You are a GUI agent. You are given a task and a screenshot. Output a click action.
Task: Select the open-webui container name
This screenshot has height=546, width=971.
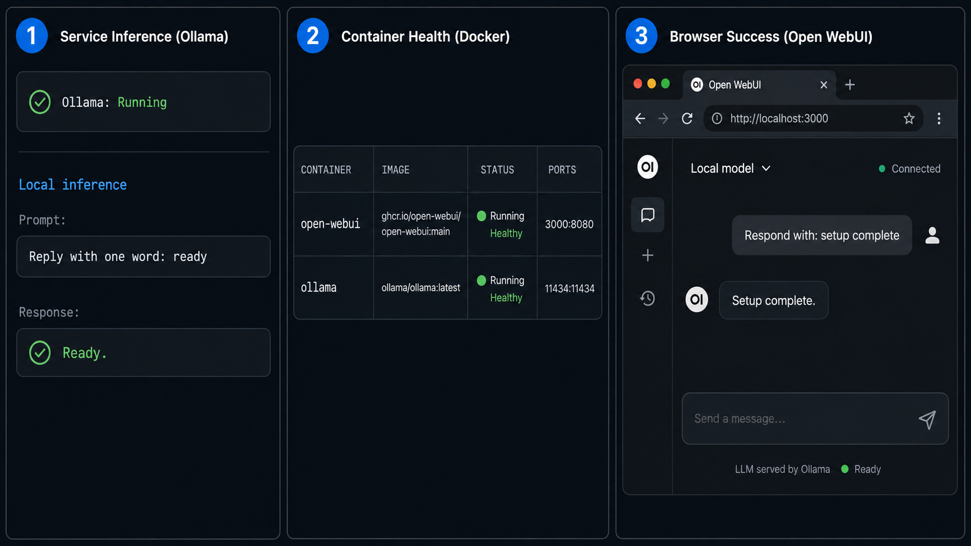pos(330,224)
